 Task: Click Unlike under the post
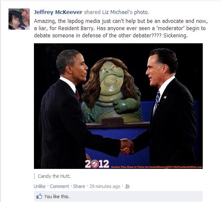click(x=39, y=186)
